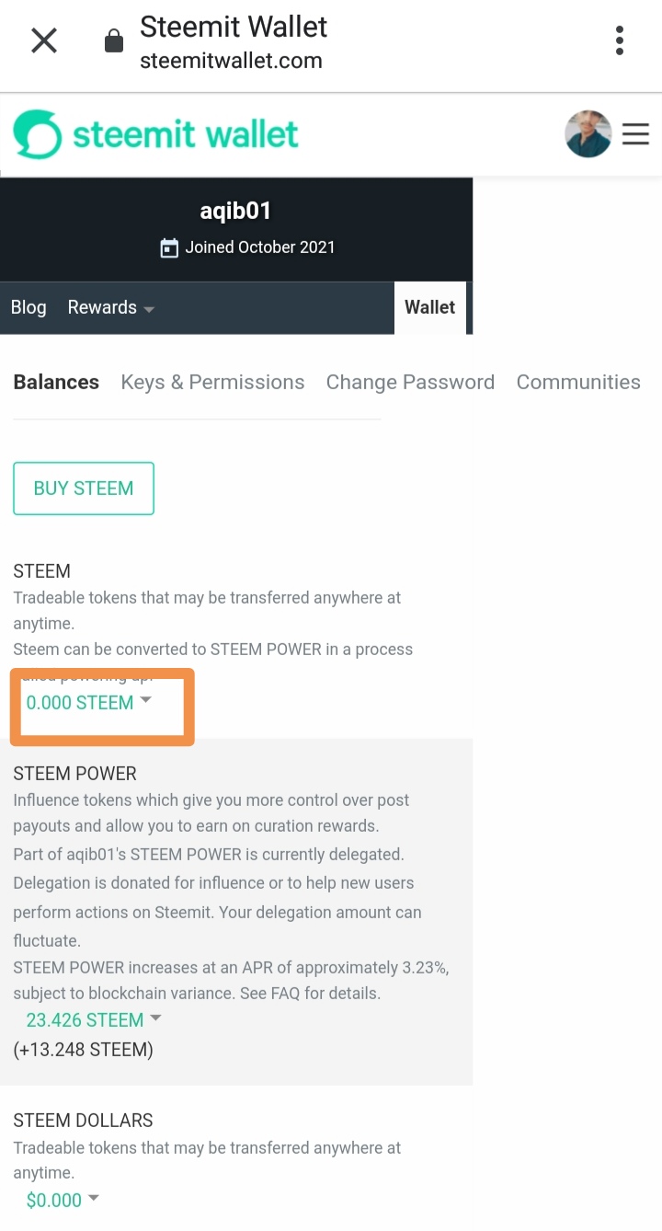Tap the padlock site security icon
Viewport: 662px width, 1231px height.
[x=114, y=41]
